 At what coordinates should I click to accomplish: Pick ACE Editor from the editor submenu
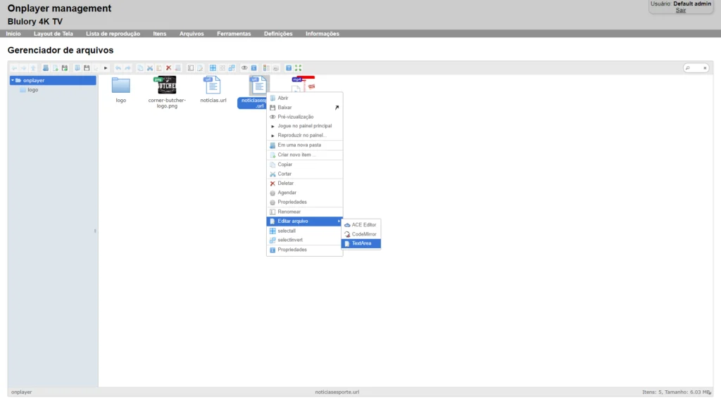pyautogui.click(x=361, y=225)
